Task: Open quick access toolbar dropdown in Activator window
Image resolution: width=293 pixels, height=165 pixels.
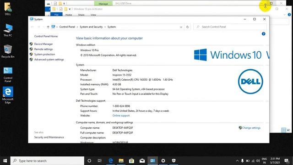Action: point(70,9)
